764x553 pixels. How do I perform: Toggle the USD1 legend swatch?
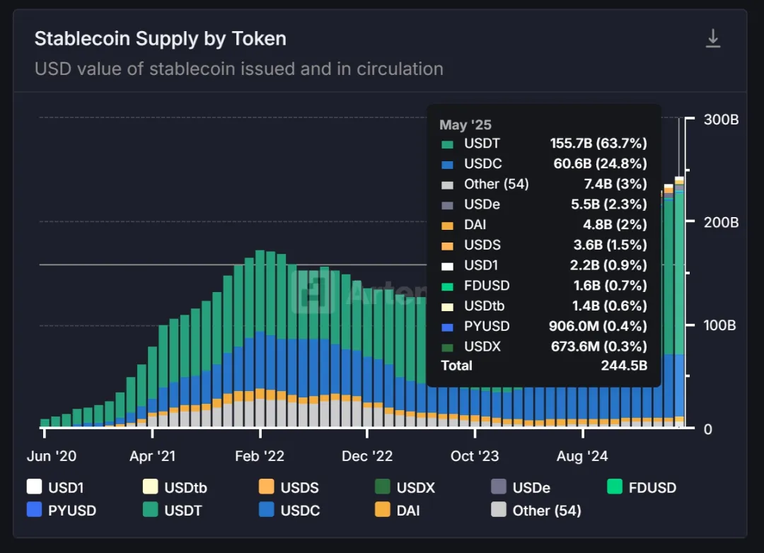point(34,487)
